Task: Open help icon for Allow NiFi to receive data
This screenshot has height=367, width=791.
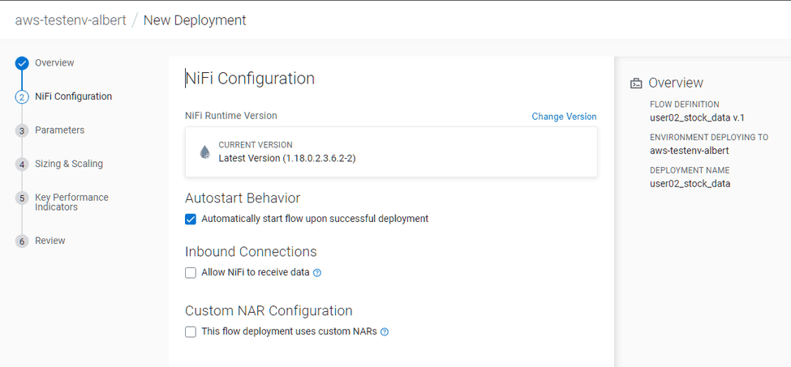Action: (x=316, y=273)
